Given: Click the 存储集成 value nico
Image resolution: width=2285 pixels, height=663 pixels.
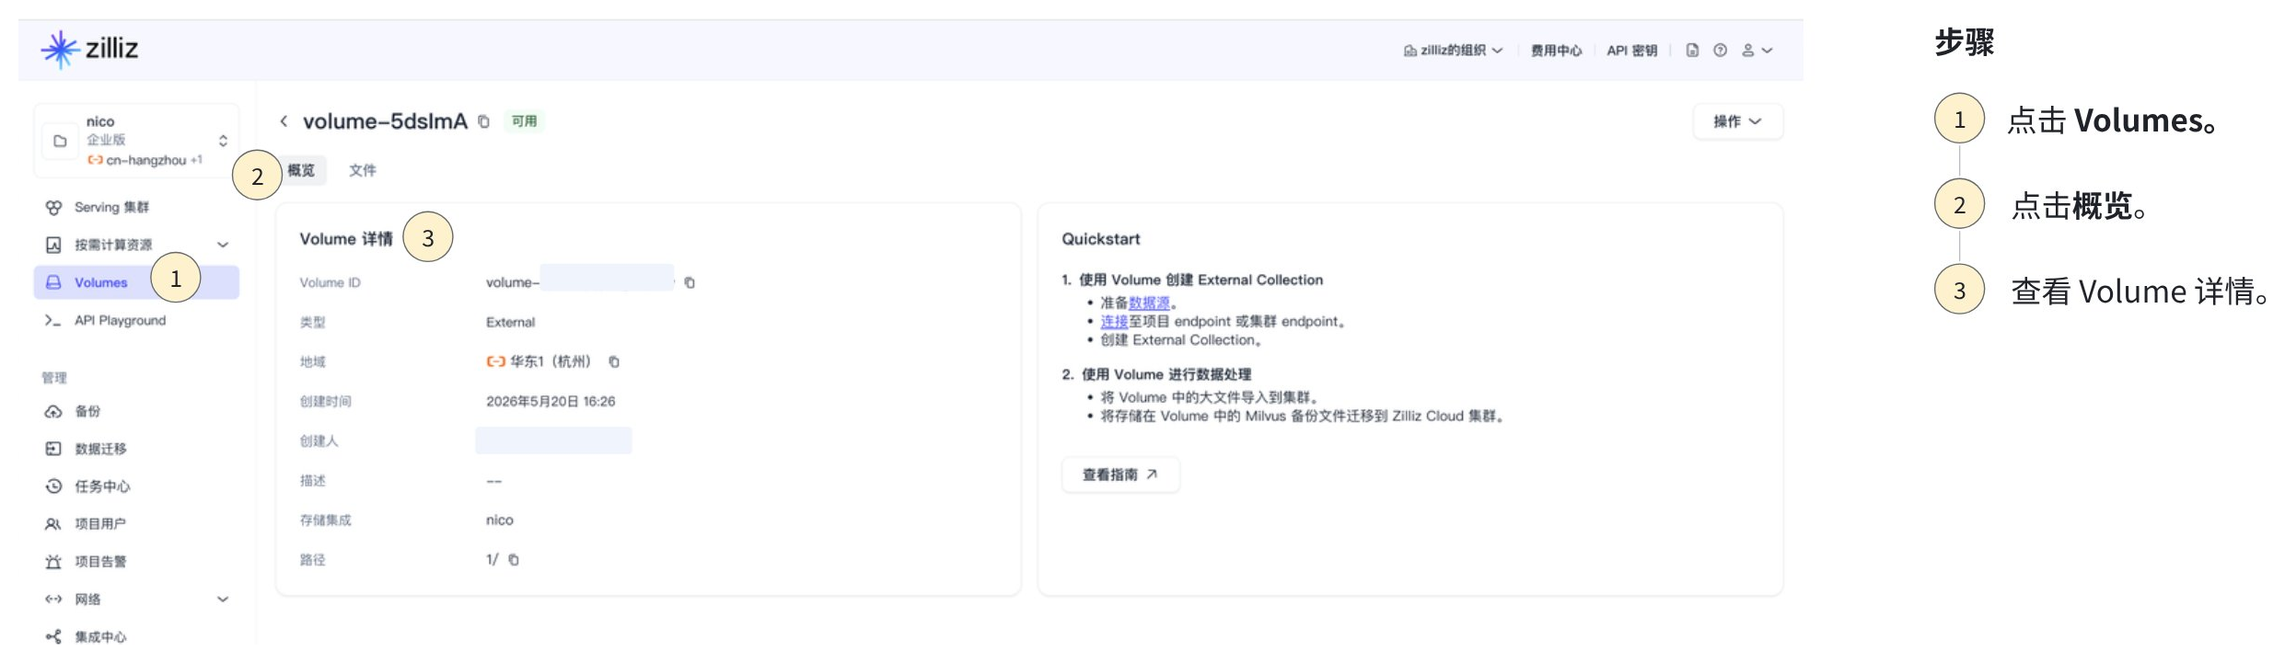Looking at the screenshot, I should click(500, 520).
